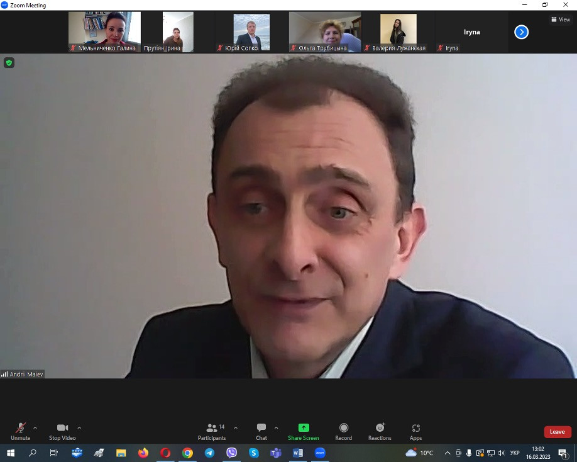The image size is (577, 462).
Task: Expand audio options arrow next to Unmute
Action: coord(35,428)
